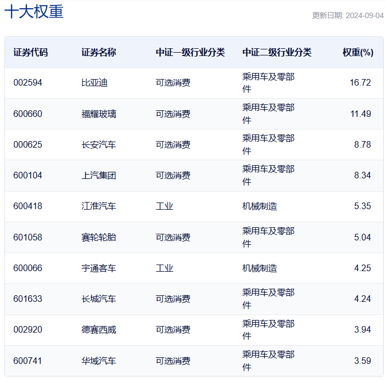
Task: Click weight value 11.49
Action: [x=361, y=114]
